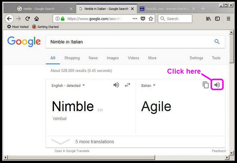Click the vertical scrollbar down arrow
This screenshot has height=163, width=237.
coord(231,153)
